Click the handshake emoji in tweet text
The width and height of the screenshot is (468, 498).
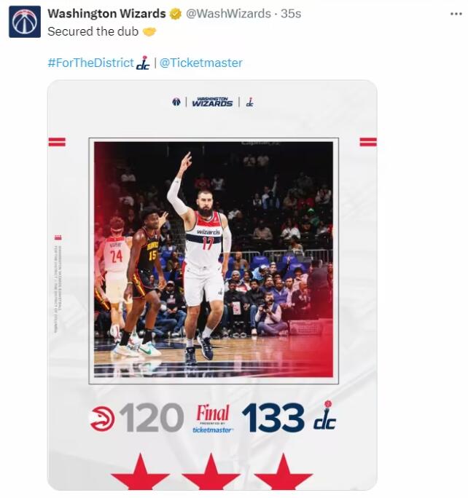(149, 32)
